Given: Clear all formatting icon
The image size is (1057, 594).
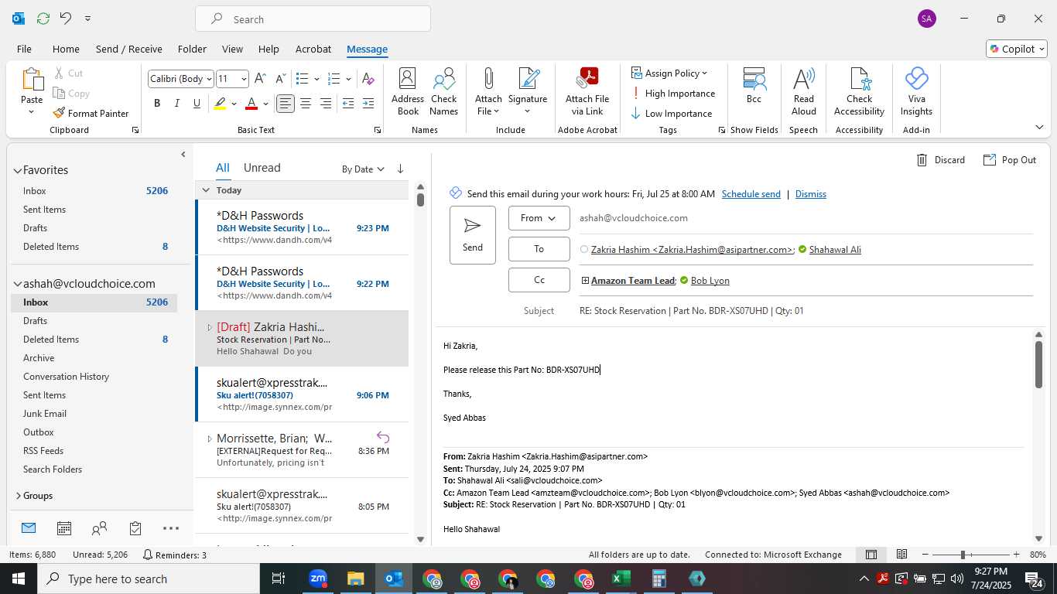Looking at the screenshot, I should 368,79.
